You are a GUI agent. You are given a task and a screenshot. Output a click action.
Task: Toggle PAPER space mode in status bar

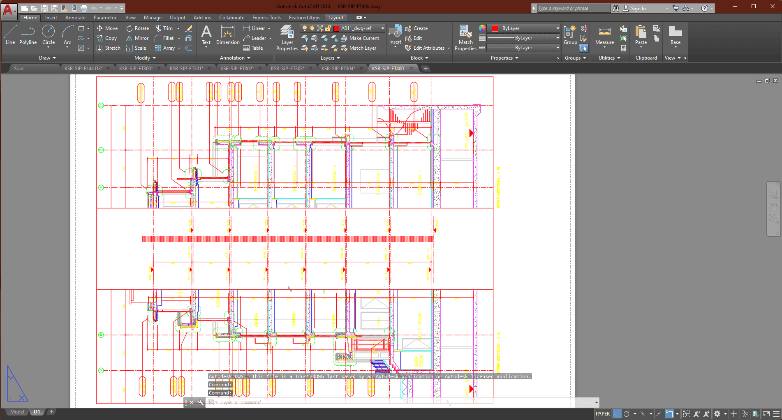click(x=603, y=414)
